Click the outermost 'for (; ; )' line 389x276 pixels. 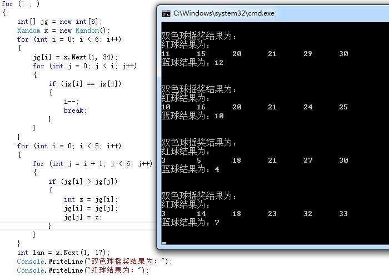(x=21, y=4)
